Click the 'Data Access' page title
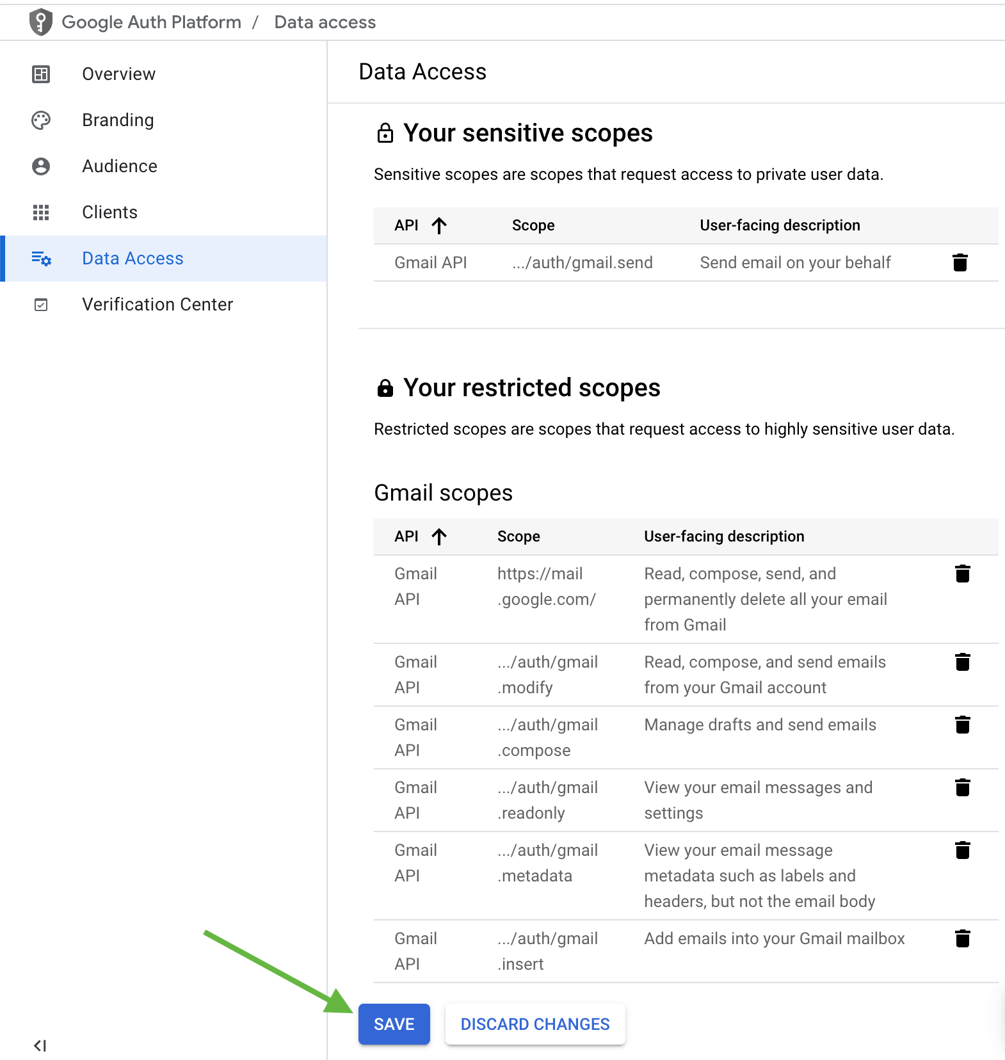The image size is (1005, 1060). pos(422,72)
